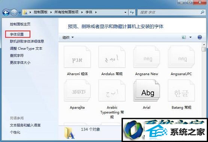Select the Aharoni 粗体 font icon

[x=77, y=57]
